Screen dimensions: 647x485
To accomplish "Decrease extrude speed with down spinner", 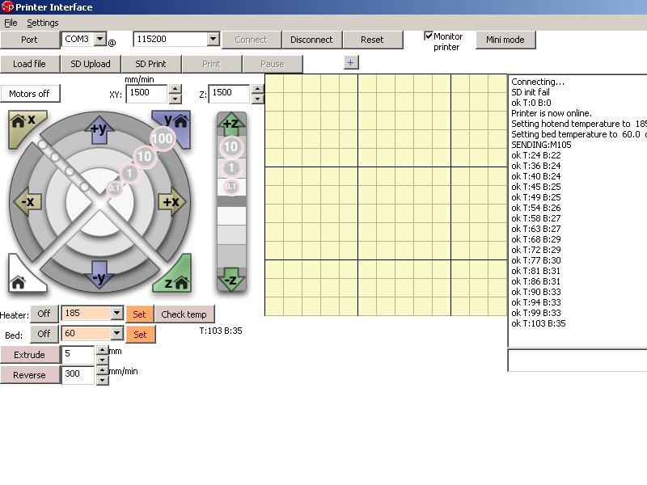I will tap(103, 380).
